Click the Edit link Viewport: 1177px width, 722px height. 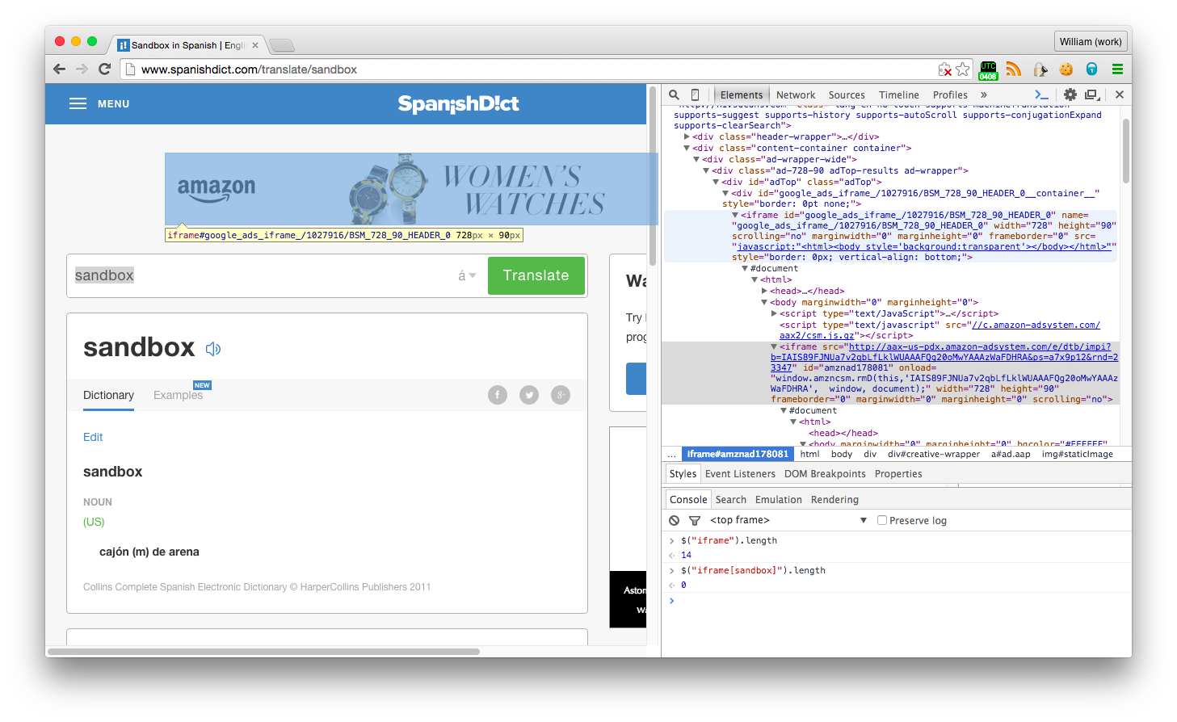pyautogui.click(x=93, y=437)
